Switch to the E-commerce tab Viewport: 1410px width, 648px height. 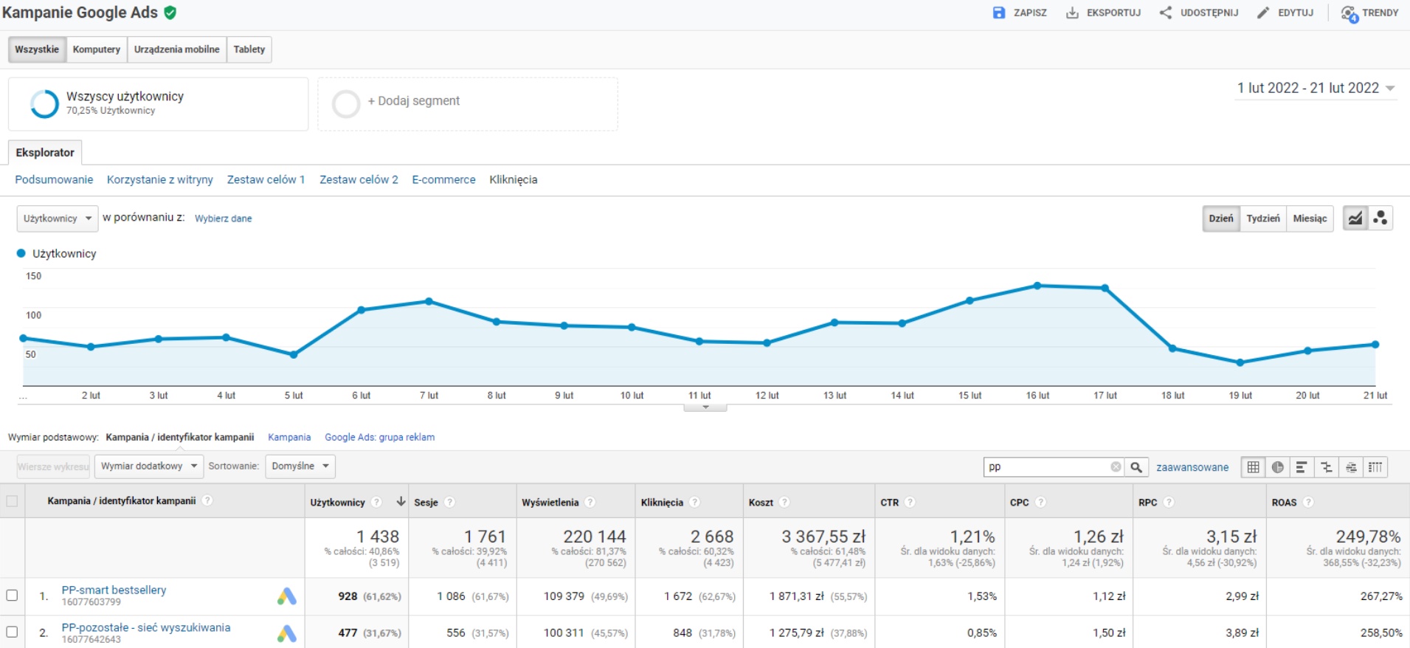click(x=443, y=179)
